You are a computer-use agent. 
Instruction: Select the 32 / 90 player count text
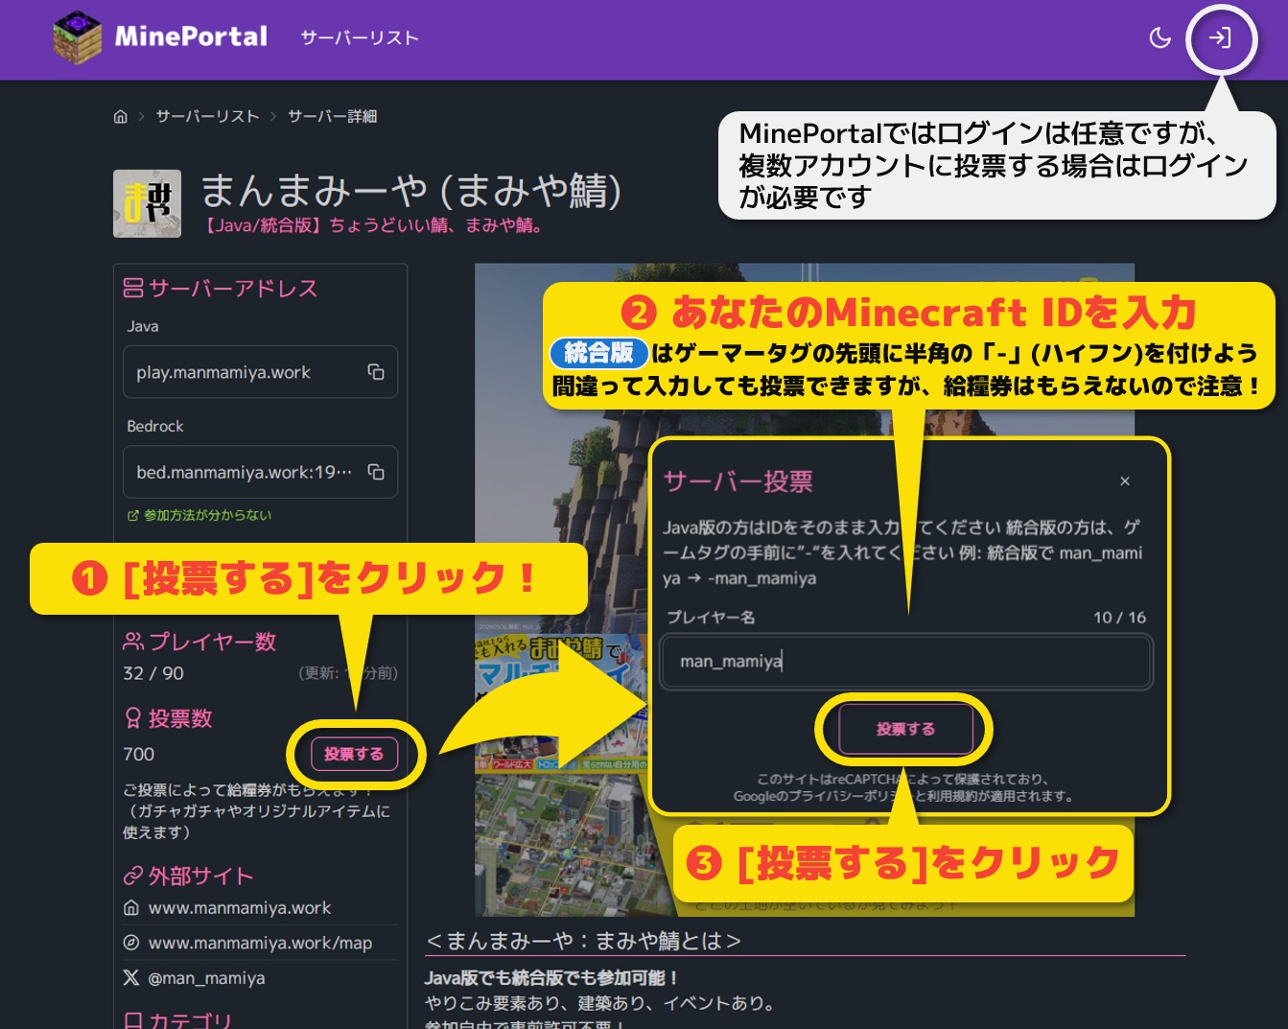point(153,673)
